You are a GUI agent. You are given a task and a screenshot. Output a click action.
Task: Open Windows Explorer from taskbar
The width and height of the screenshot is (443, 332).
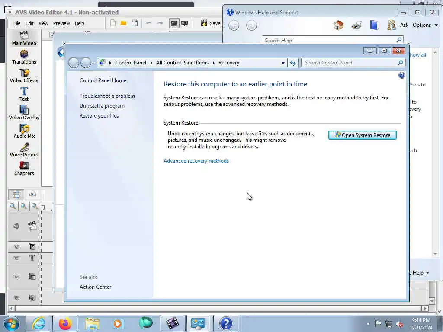coord(92,323)
